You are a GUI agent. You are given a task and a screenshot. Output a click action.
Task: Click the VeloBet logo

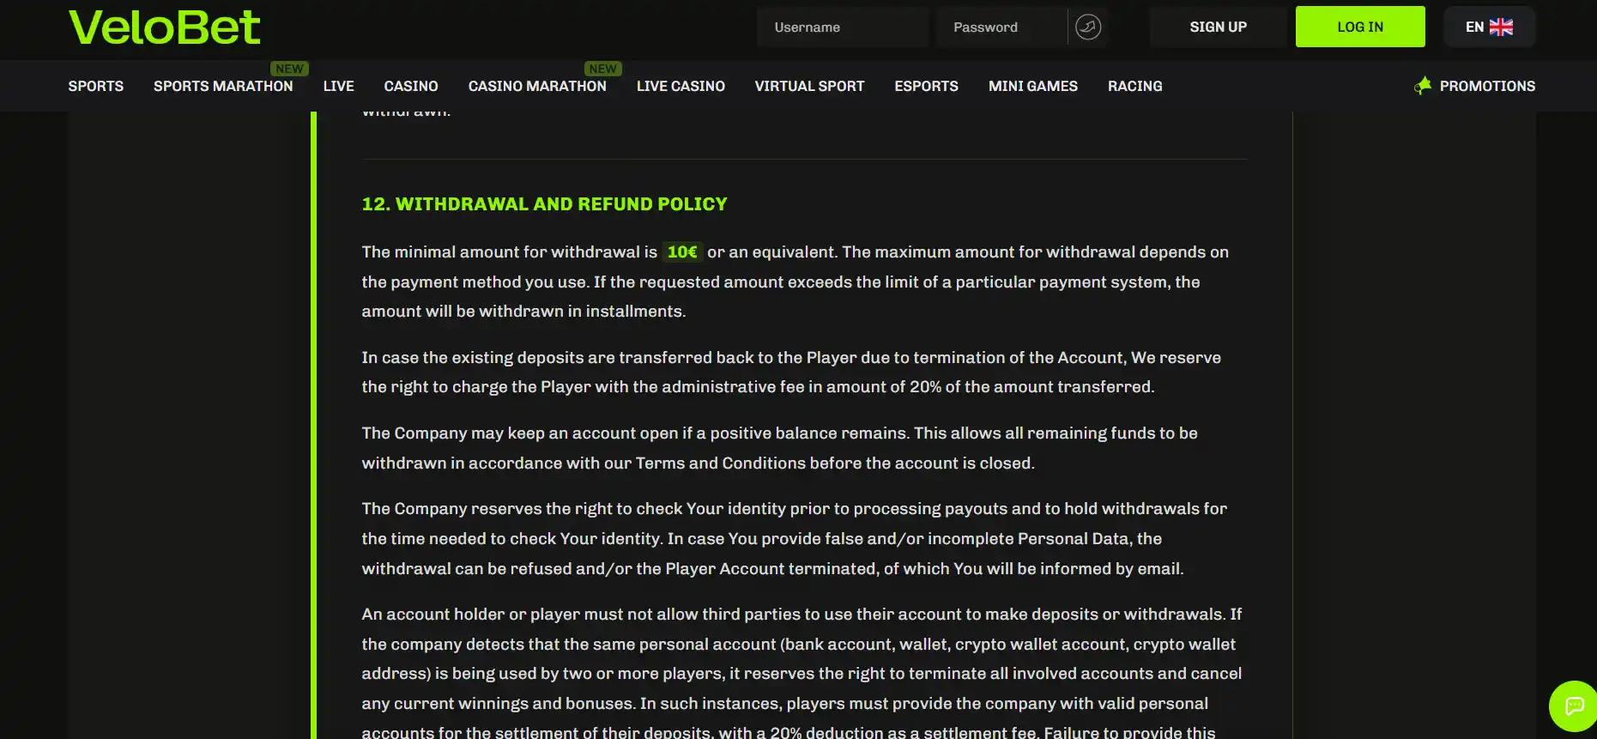[x=164, y=27]
